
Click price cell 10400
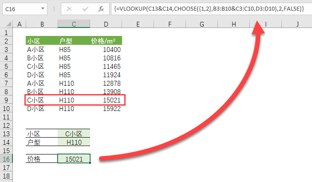[x=106, y=49]
